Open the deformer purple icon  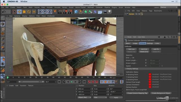click(95, 12)
